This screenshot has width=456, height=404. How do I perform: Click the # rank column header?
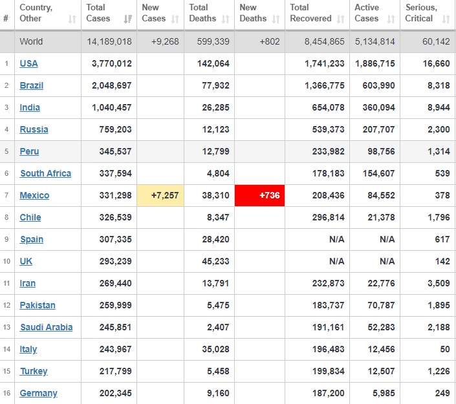coord(6,19)
